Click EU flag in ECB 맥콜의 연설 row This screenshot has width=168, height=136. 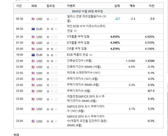tap(33, 55)
